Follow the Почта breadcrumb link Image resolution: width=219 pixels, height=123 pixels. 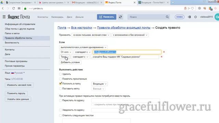click(62, 28)
